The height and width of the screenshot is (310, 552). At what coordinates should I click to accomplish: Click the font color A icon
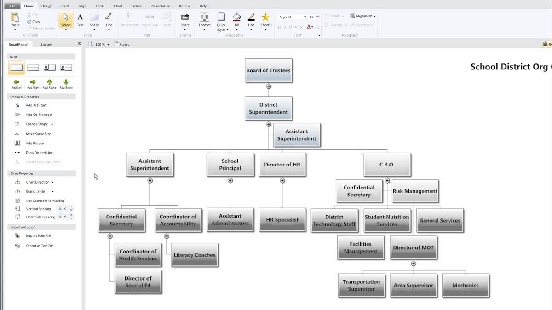click(x=310, y=27)
